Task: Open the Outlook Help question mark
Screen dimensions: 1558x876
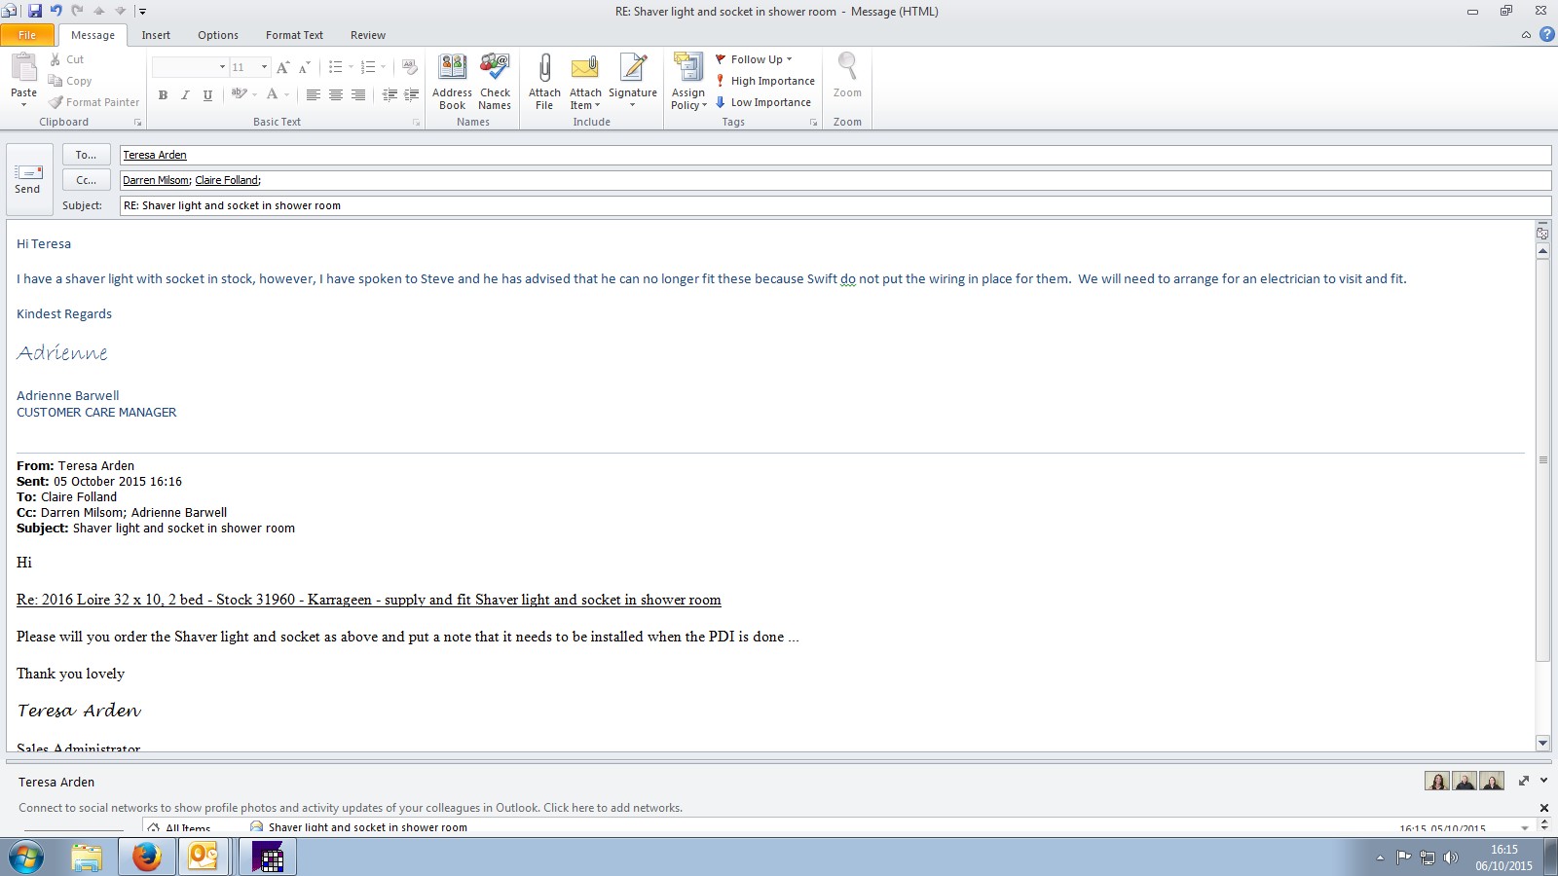Action: tap(1546, 34)
